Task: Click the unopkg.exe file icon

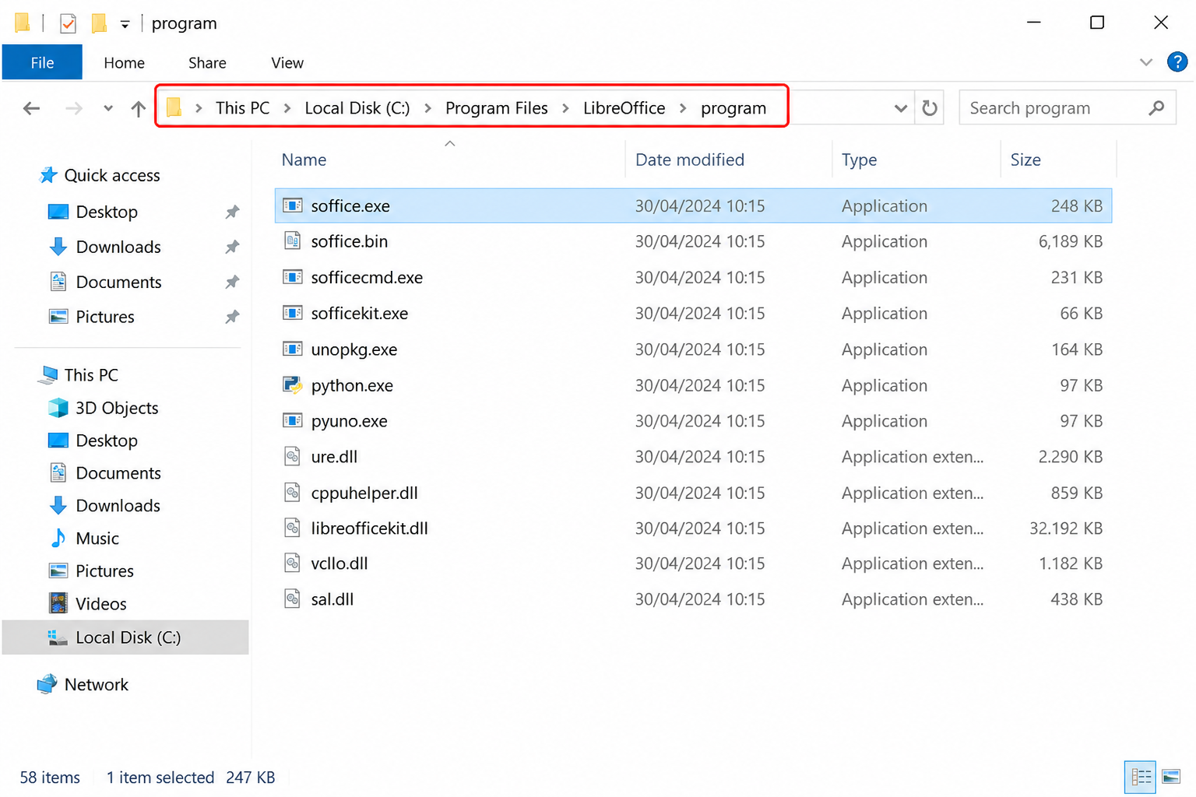Action: tap(292, 349)
